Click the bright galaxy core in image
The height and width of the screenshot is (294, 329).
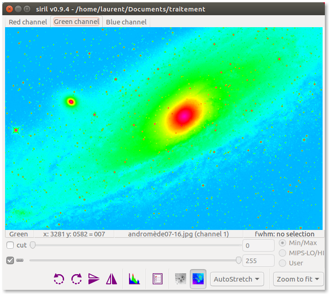pyautogui.click(x=185, y=114)
